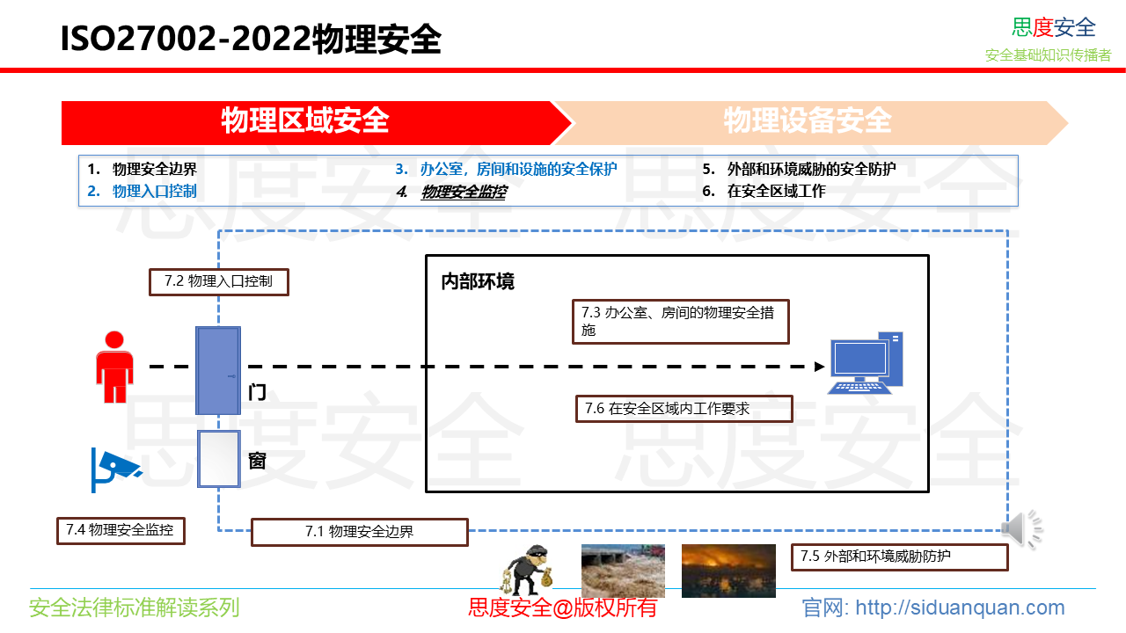This screenshot has height=633, width=1126.
Task: Select the 物理设备安全 arrow tab
Action: pos(807,122)
